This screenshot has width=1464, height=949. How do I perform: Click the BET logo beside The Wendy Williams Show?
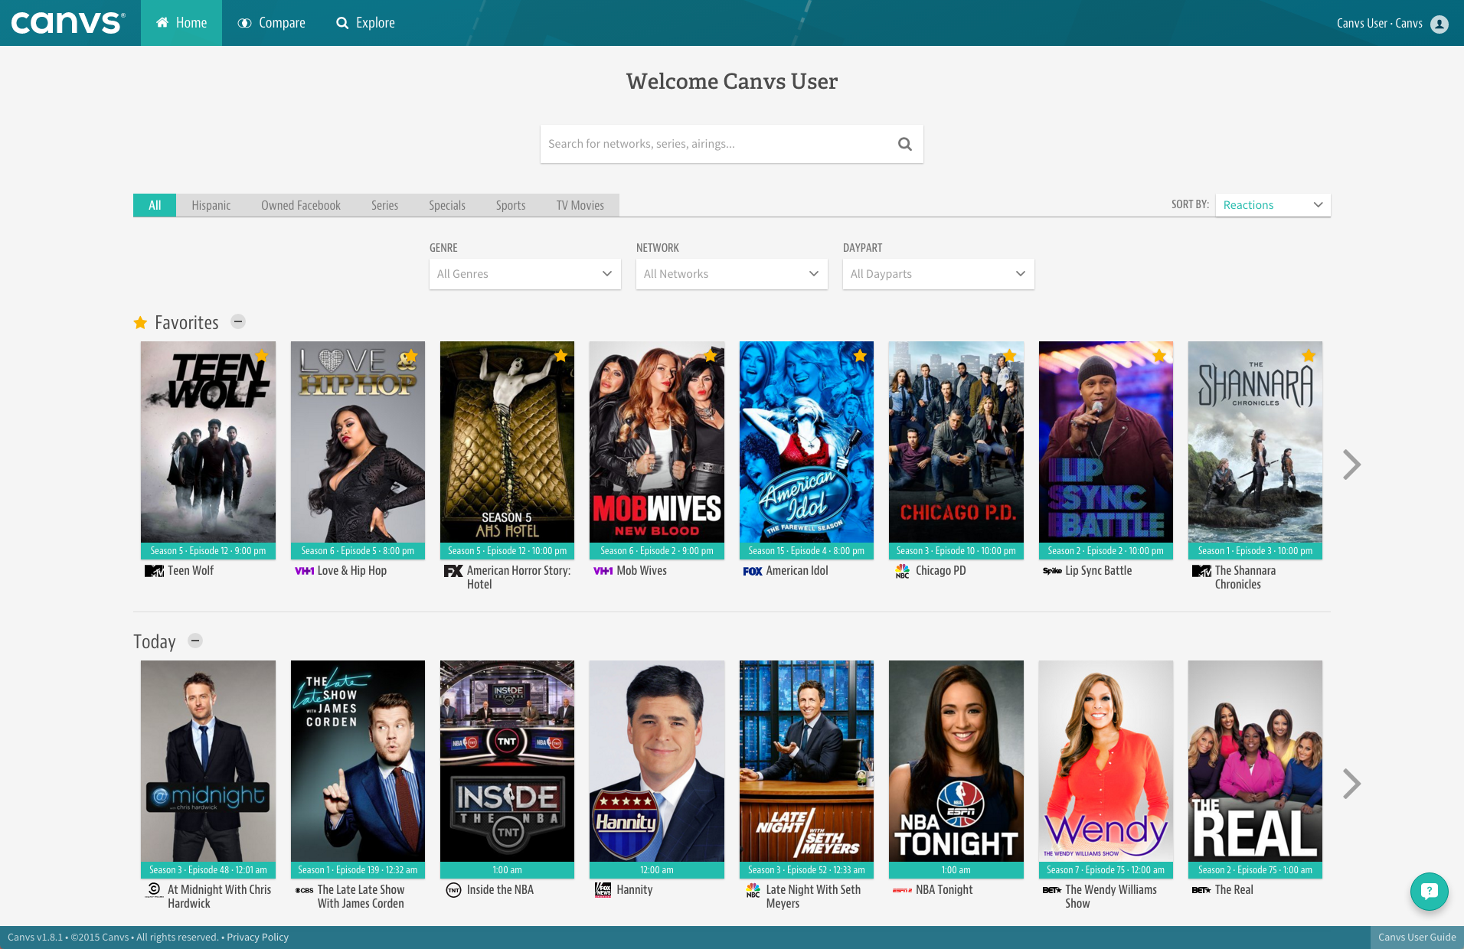pyautogui.click(x=1052, y=890)
